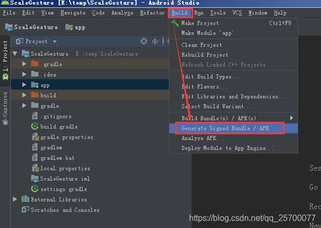Choose Deploy Module to App Engine
The image size is (321, 228).
coord(233,148)
